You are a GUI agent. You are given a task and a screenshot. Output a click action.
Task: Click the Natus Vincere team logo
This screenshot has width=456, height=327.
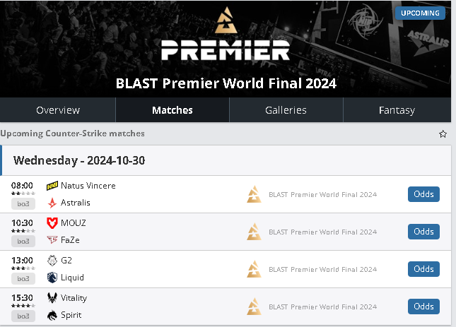click(x=52, y=186)
